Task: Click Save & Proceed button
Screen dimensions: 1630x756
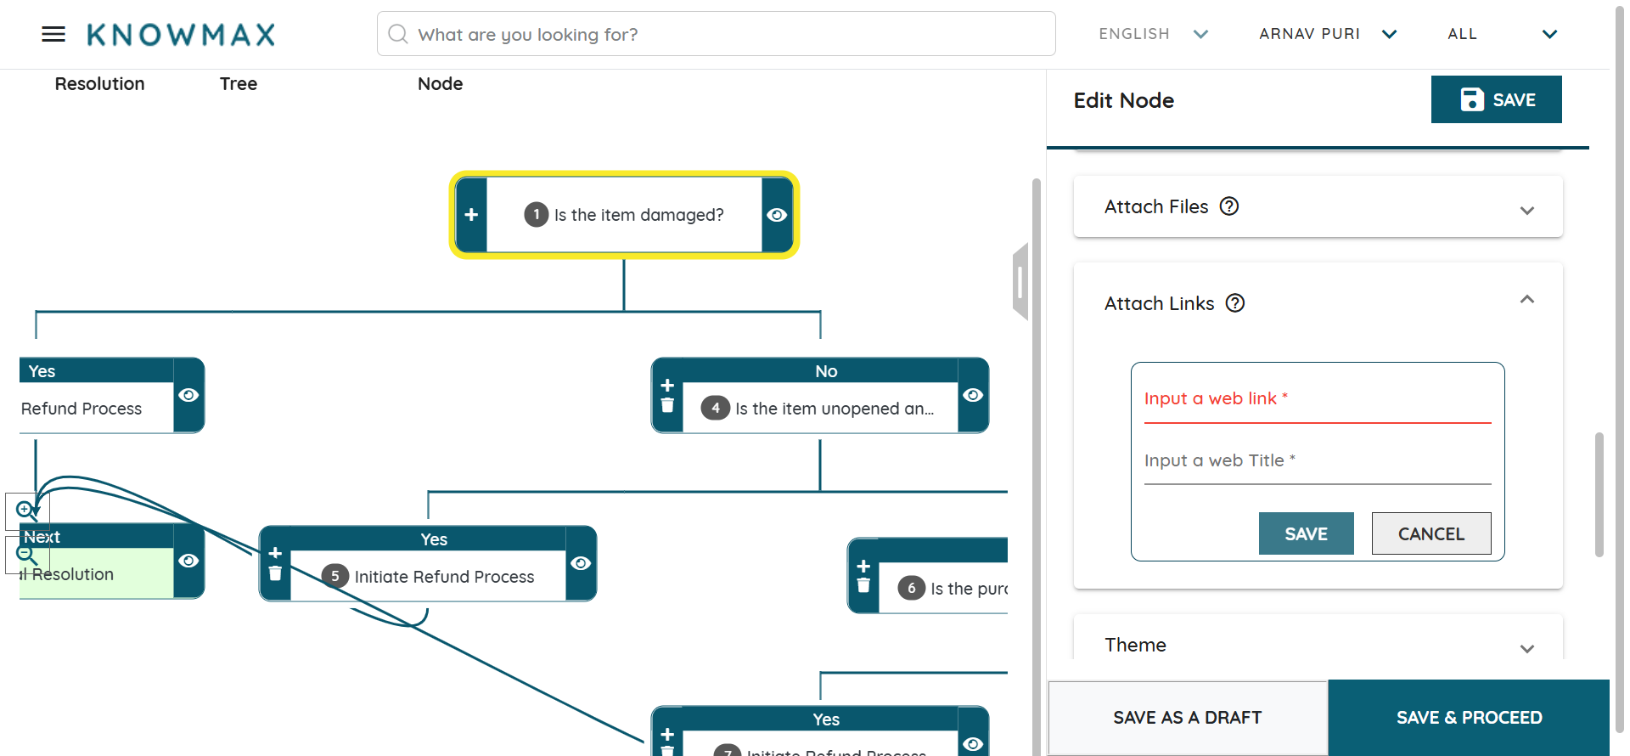Action: click(1469, 718)
